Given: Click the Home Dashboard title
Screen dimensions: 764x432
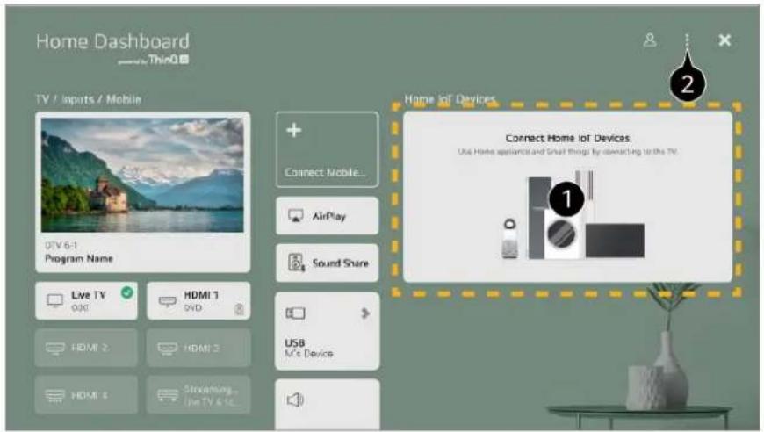Looking at the screenshot, I should click(x=112, y=41).
